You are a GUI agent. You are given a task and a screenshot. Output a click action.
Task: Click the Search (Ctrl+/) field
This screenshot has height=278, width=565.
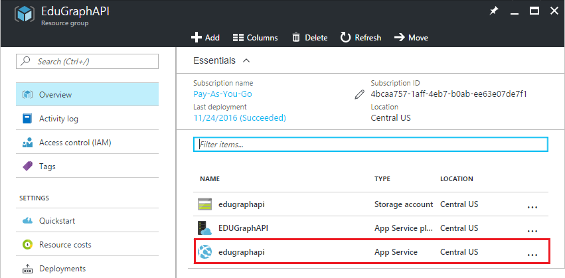(x=87, y=61)
